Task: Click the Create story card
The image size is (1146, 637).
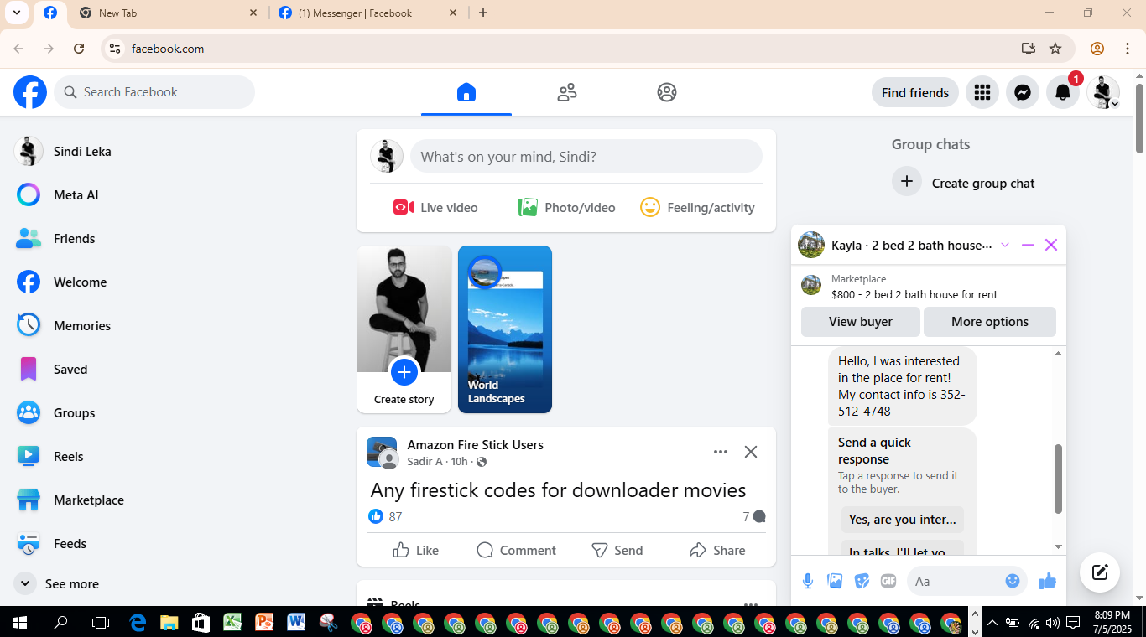Action: point(404,329)
